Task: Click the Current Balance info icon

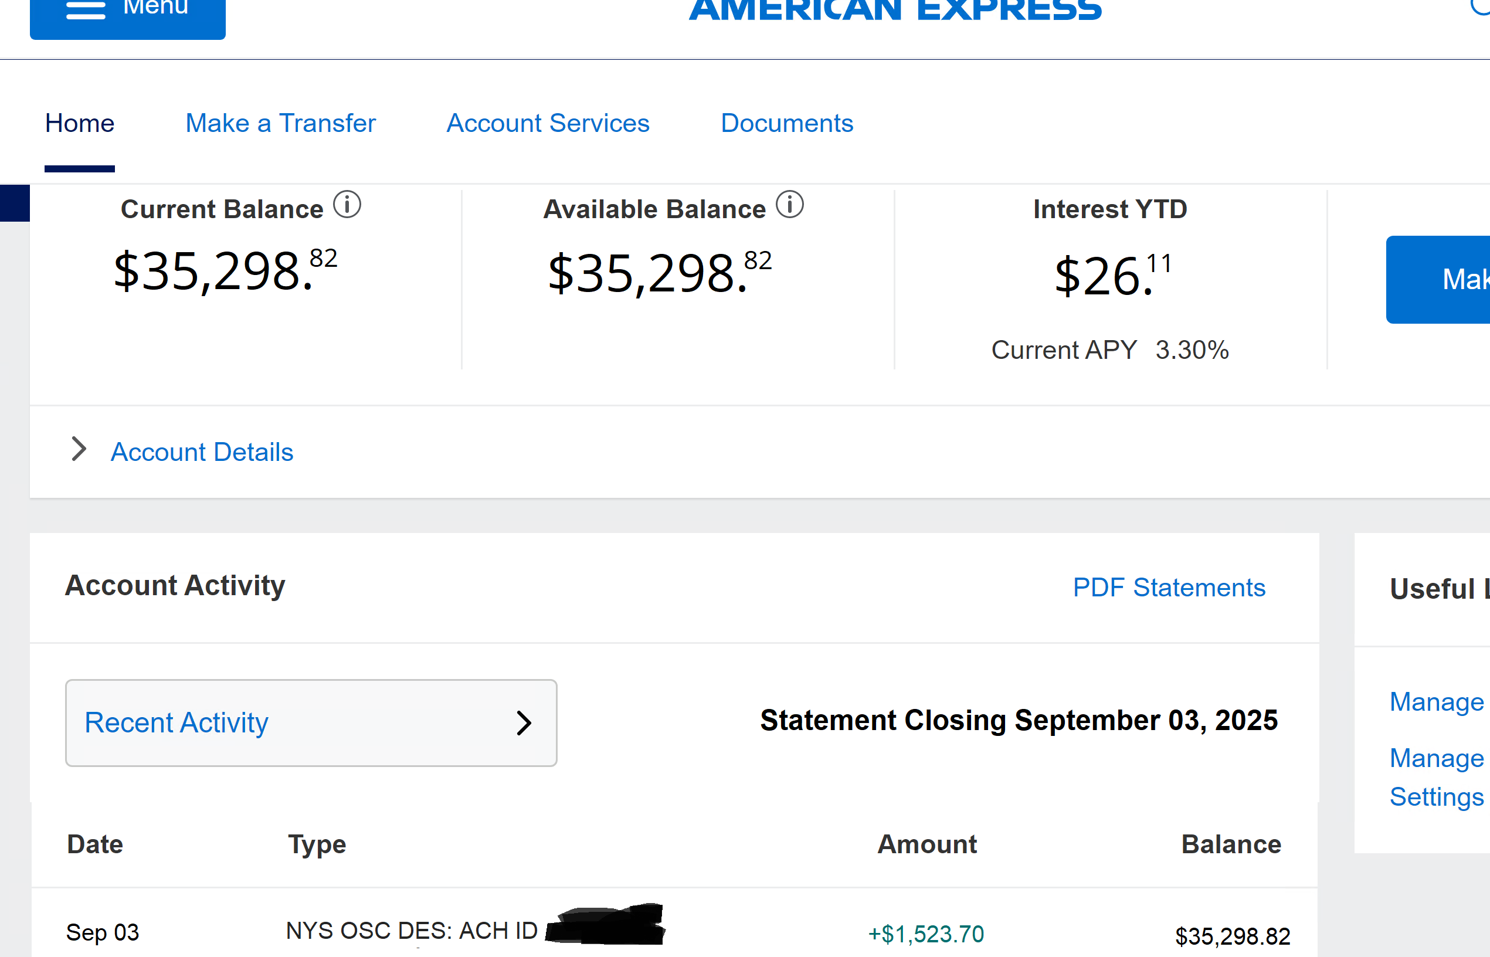Action: pyautogui.click(x=347, y=205)
